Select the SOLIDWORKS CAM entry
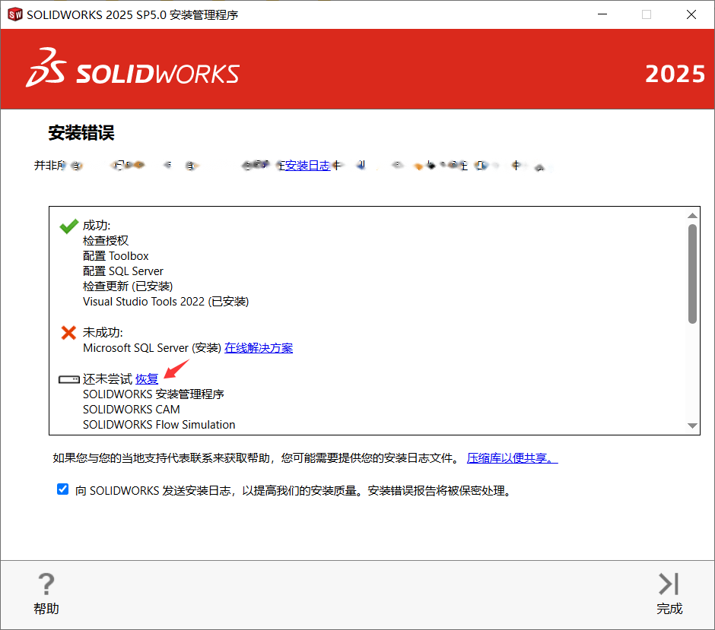This screenshot has width=715, height=630. [x=132, y=410]
